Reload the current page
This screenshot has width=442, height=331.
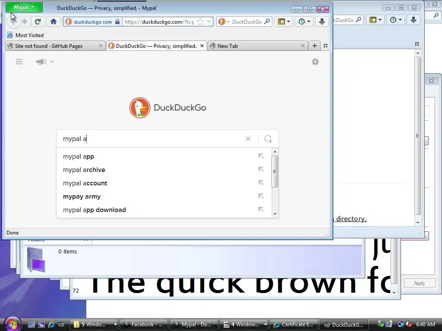point(38,22)
